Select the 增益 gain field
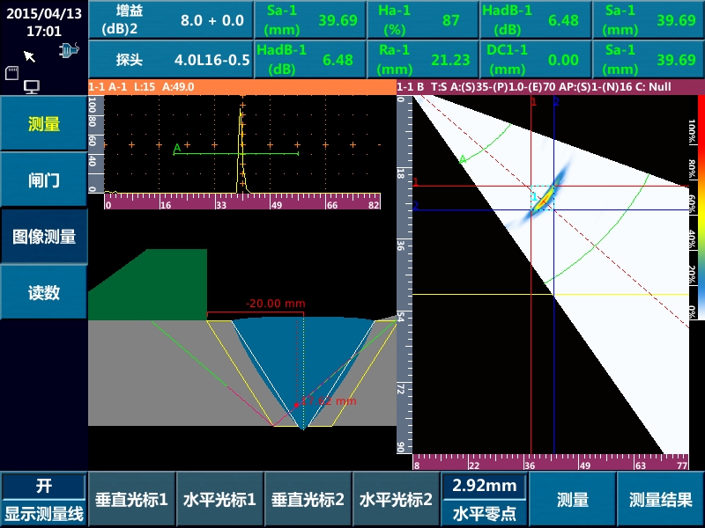Screen dimensions: 705x528 pos(170,19)
